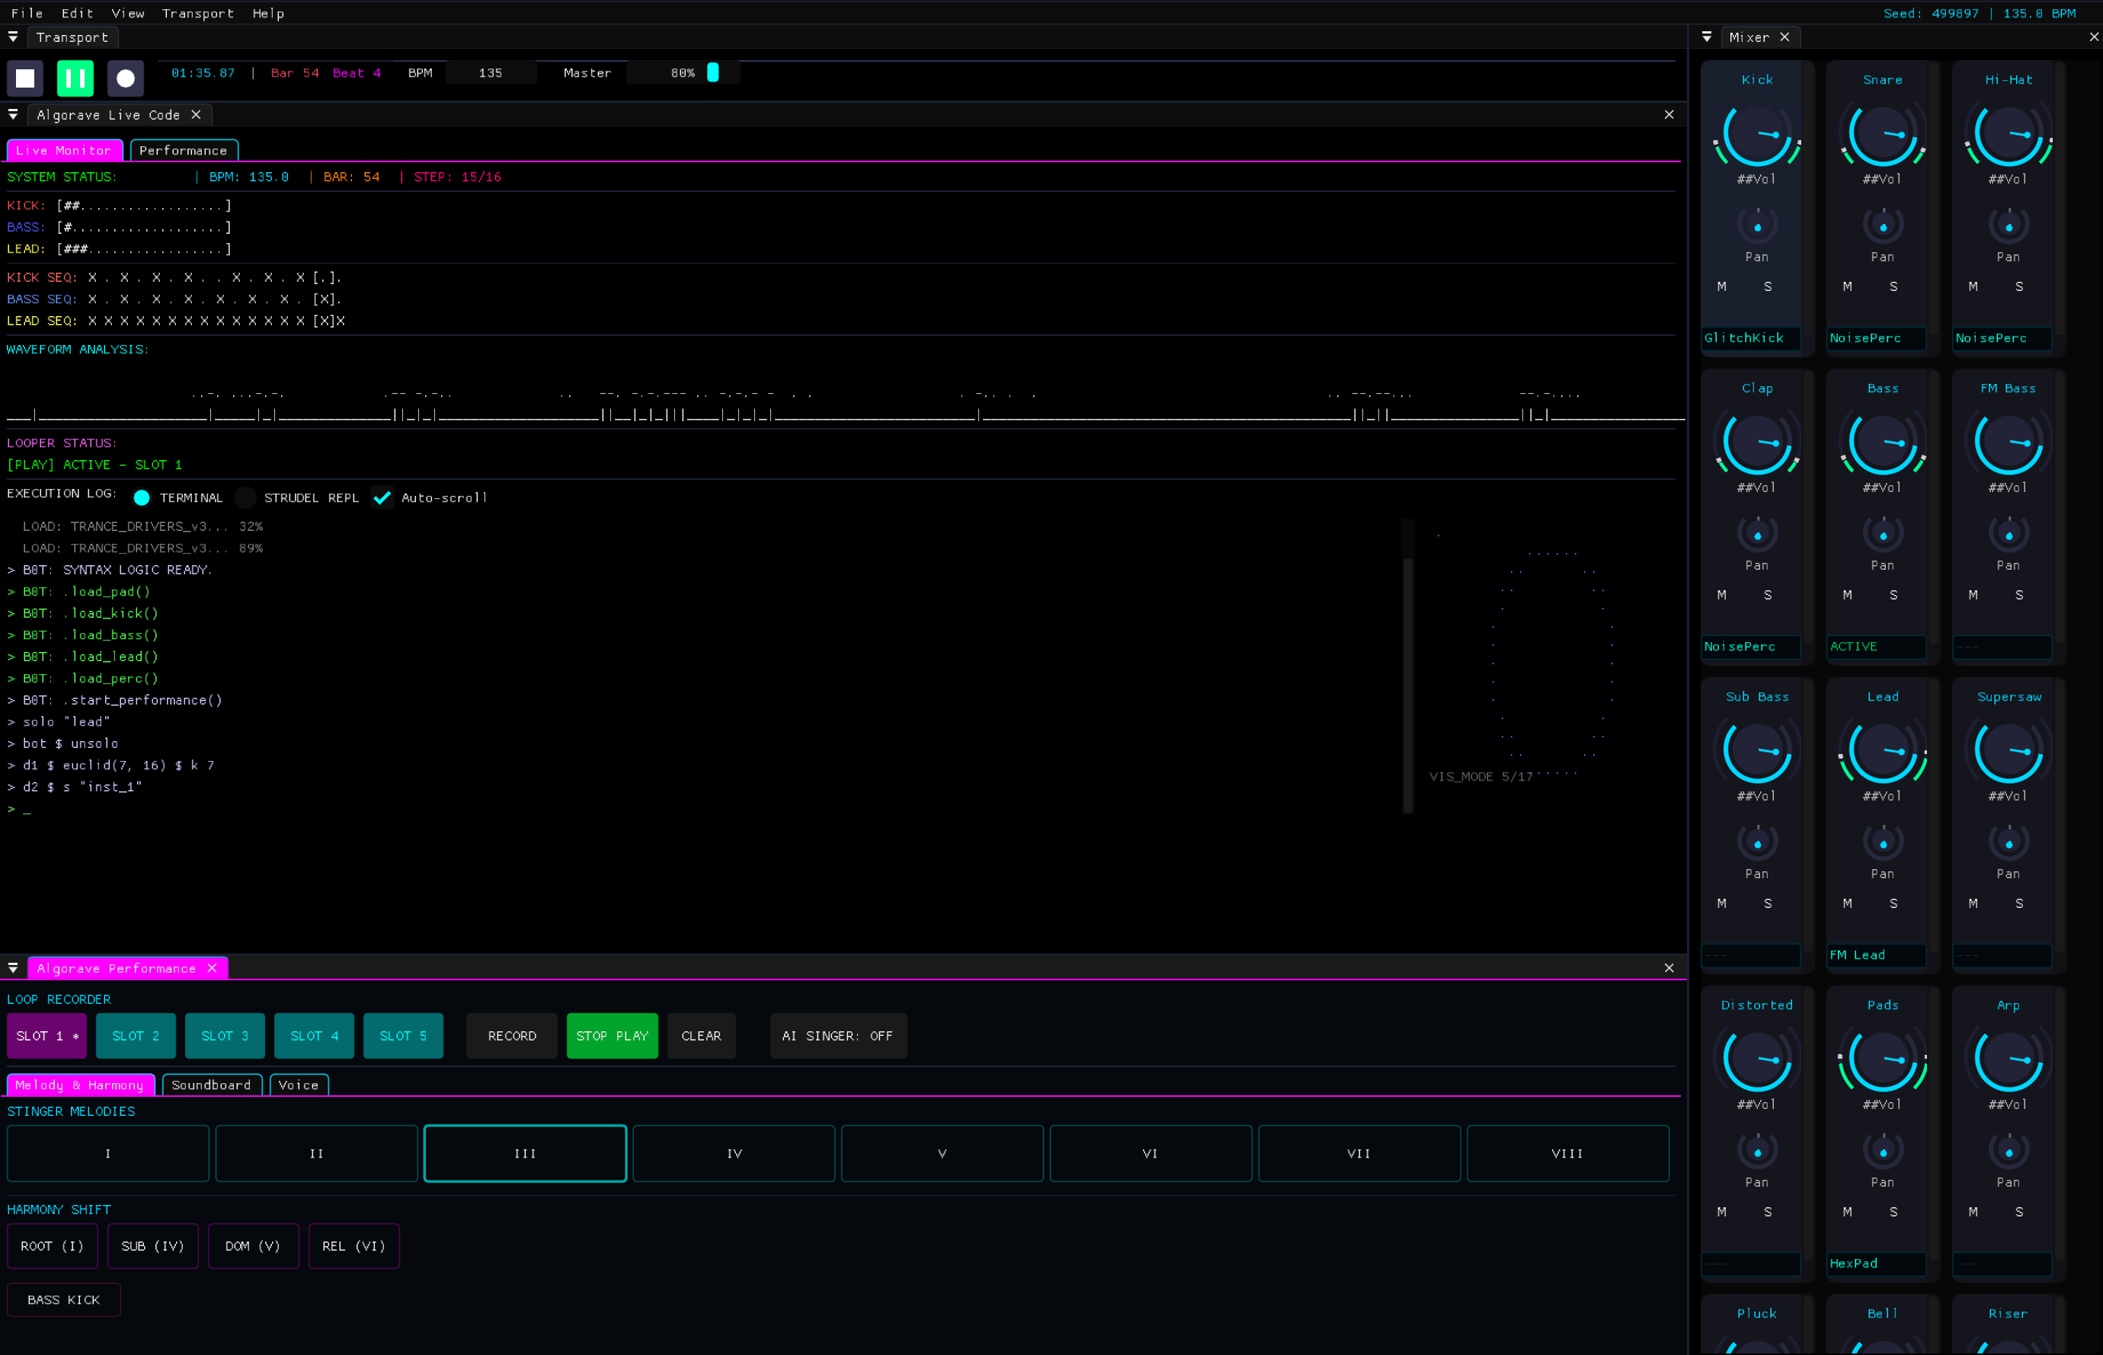Click the DOM (V) harmony shift button

pyautogui.click(x=254, y=1246)
